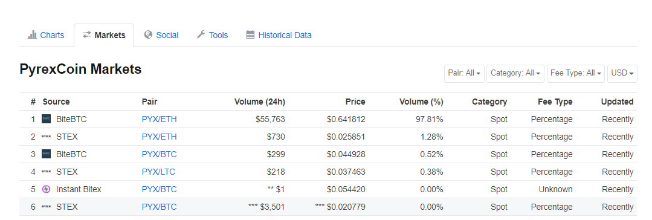The width and height of the screenshot is (652, 220).
Task: Click the wrench icon beside Tools
Action: (x=201, y=34)
